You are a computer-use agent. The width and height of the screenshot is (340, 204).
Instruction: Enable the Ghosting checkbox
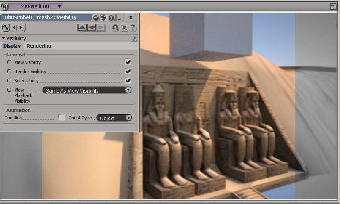click(x=62, y=117)
